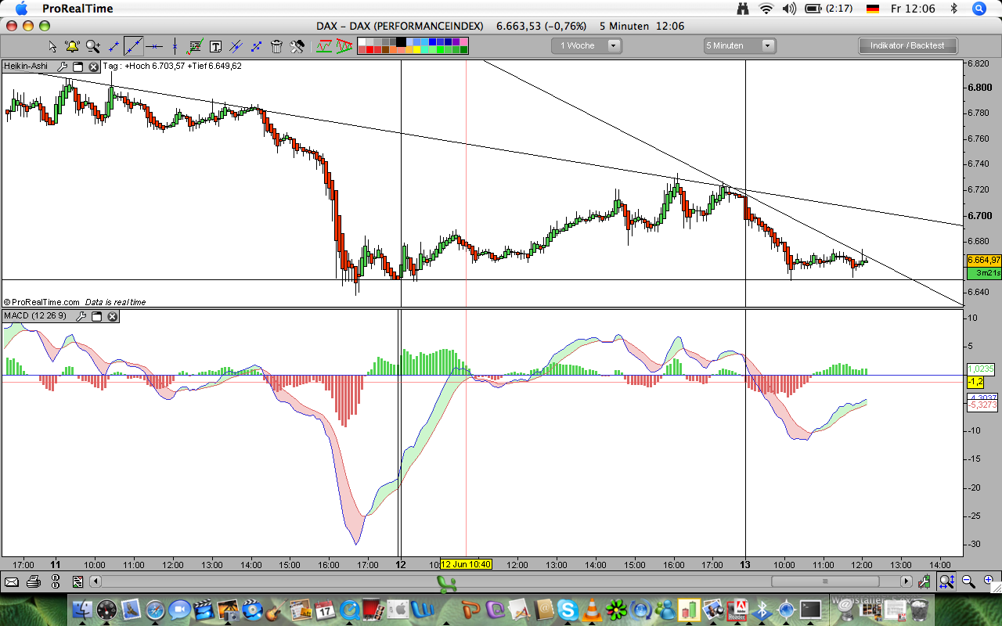
Task: Select the trend line drawing tool
Action: point(134,46)
